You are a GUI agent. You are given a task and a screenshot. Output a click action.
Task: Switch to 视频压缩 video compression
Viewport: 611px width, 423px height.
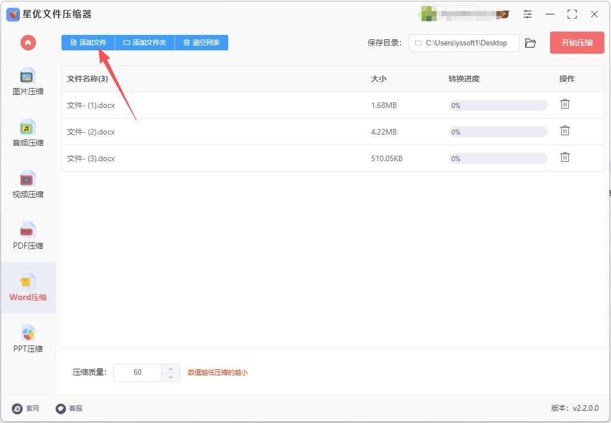tap(28, 184)
